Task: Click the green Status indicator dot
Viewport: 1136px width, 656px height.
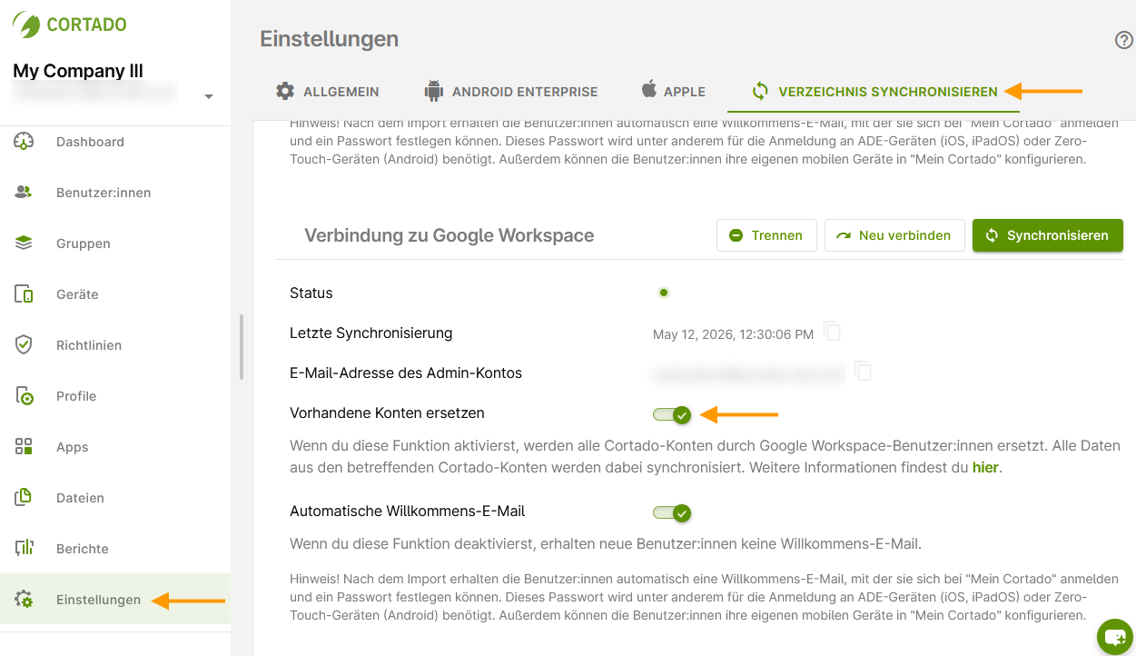Action: [x=664, y=293]
